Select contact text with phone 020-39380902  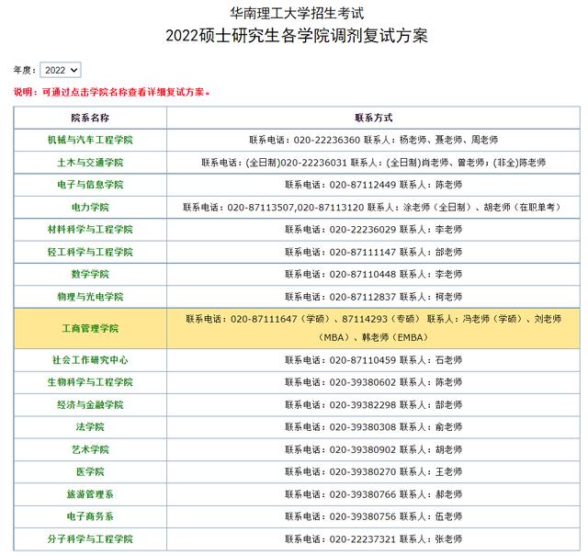click(374, 449)
